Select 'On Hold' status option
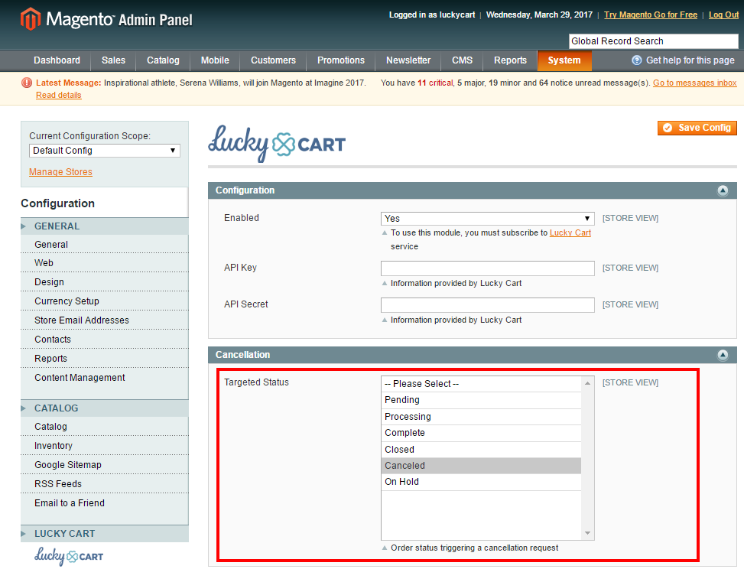The image size is (744, 569). click(481, 482)
